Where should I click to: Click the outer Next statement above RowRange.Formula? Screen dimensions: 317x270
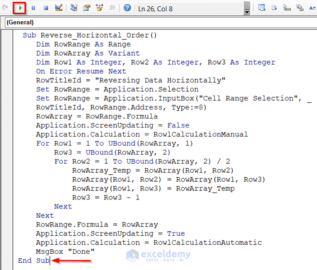coord(45,216)
